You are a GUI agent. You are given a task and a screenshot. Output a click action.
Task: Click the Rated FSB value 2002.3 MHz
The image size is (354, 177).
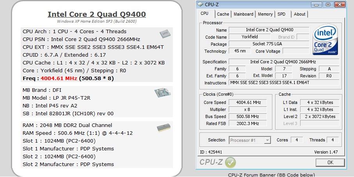248,123
